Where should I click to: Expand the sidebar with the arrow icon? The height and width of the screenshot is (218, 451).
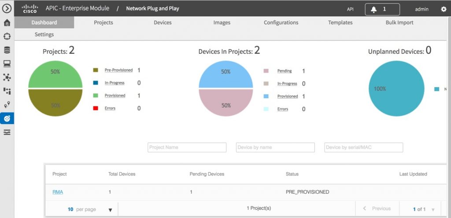(x=7, y=9)
